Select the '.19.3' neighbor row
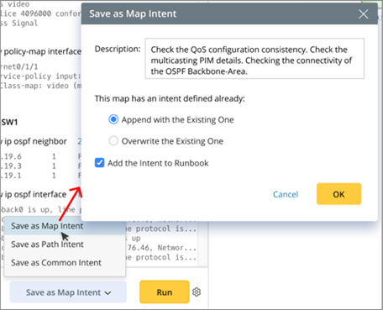Screen dimensions: 383x310 pos(40,166)
